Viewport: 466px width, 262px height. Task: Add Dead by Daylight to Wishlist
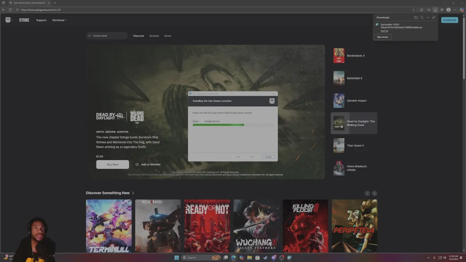point(148,164)
